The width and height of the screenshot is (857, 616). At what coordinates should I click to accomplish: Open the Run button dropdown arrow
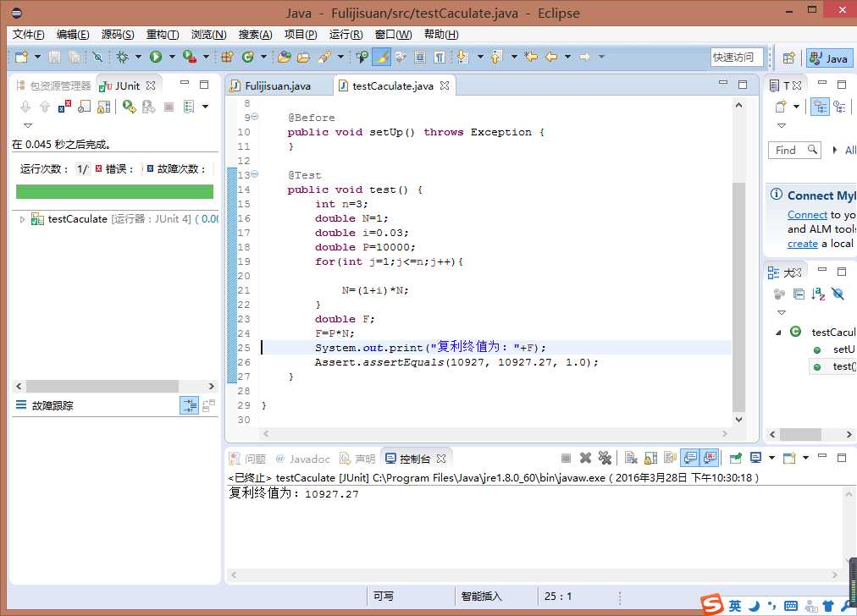(172, 57)
